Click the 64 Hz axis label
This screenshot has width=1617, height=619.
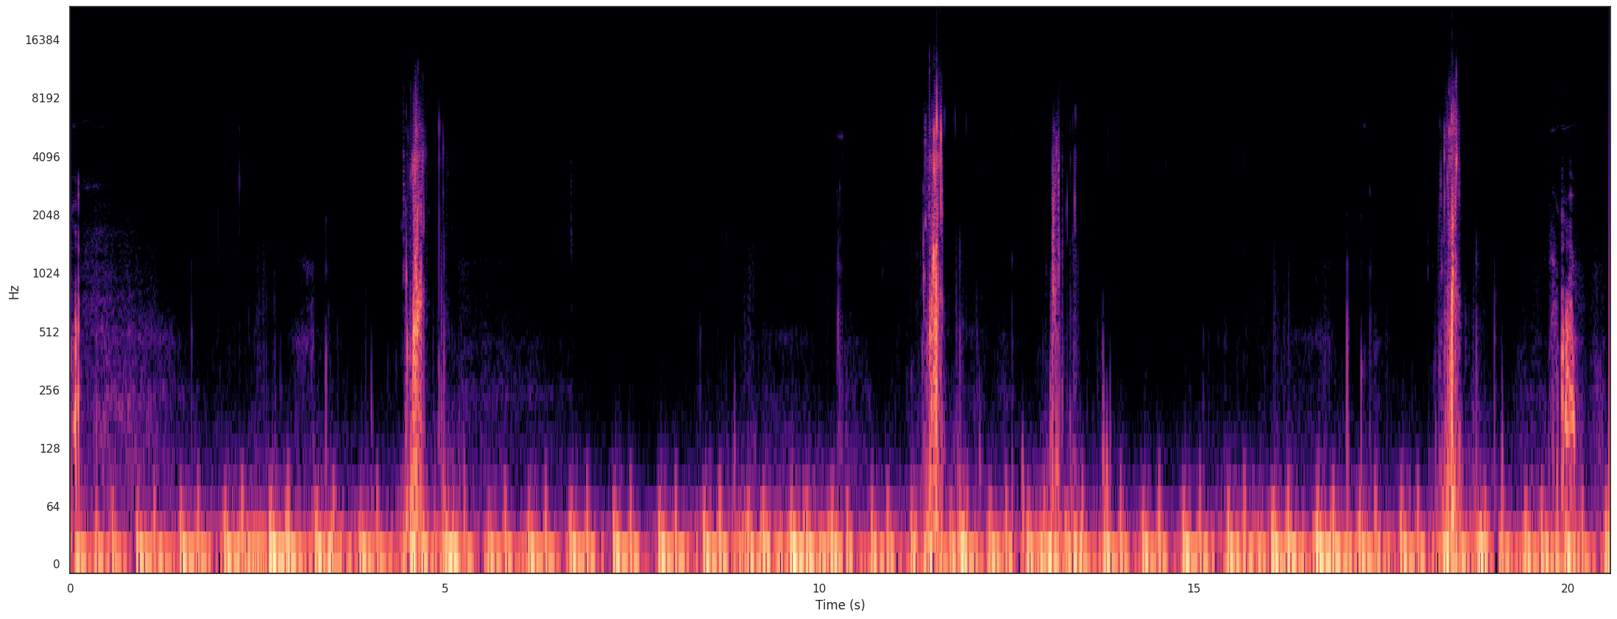(53, 506)
